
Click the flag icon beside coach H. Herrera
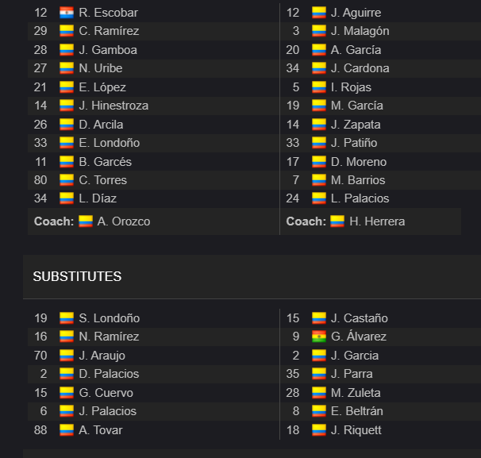[337, 221]
